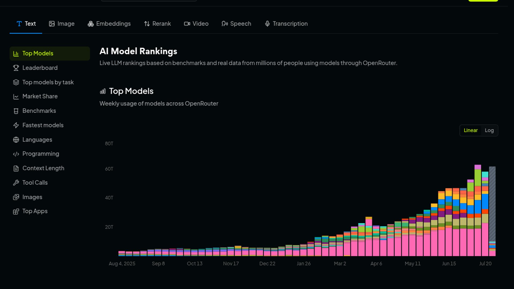Open the Leaderboard section link
Viewport: 514px width, 289px height.
[x=50, y=68]
